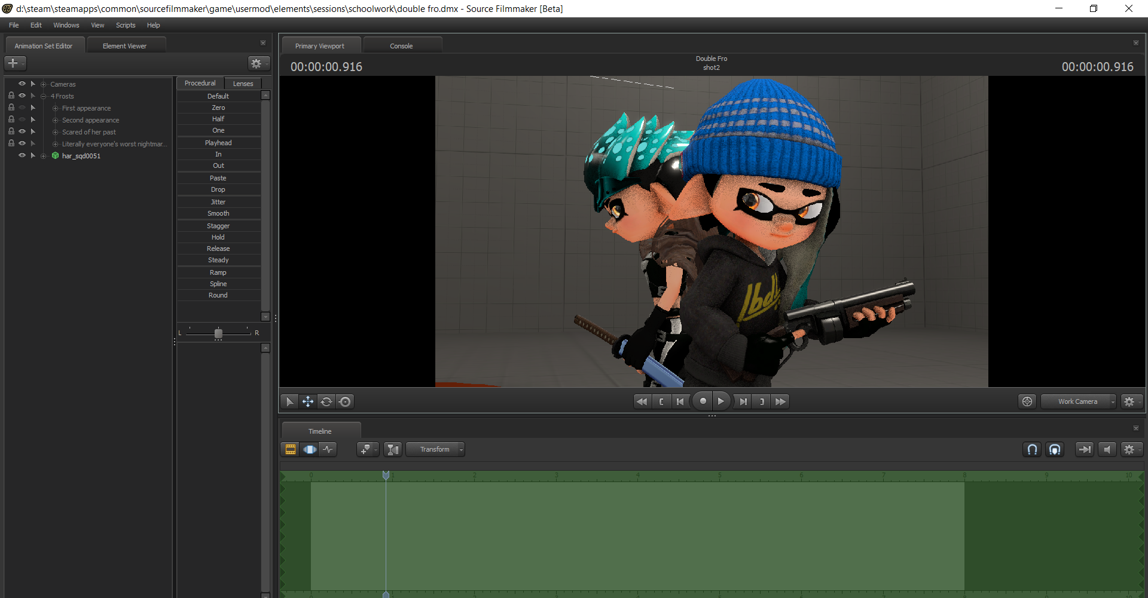Image resolution: width=1148 pixels, height=598 pixels.
Task: Jump to the first frame of the sequence
Action: click(x=642, y=401)
